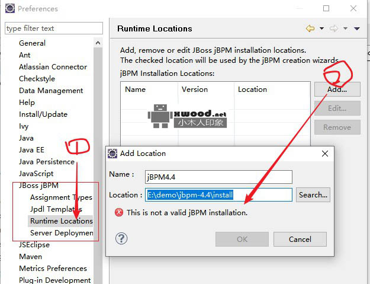Open the back history dropdown arrow
Viewport: 370px width, 284px height.
click(321, 28)
